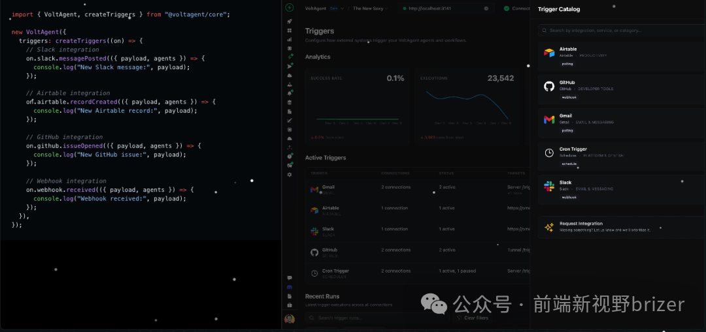706x332 pixels.
Task: Click the sparkle Request Integration icon
Action: (549, 227)
